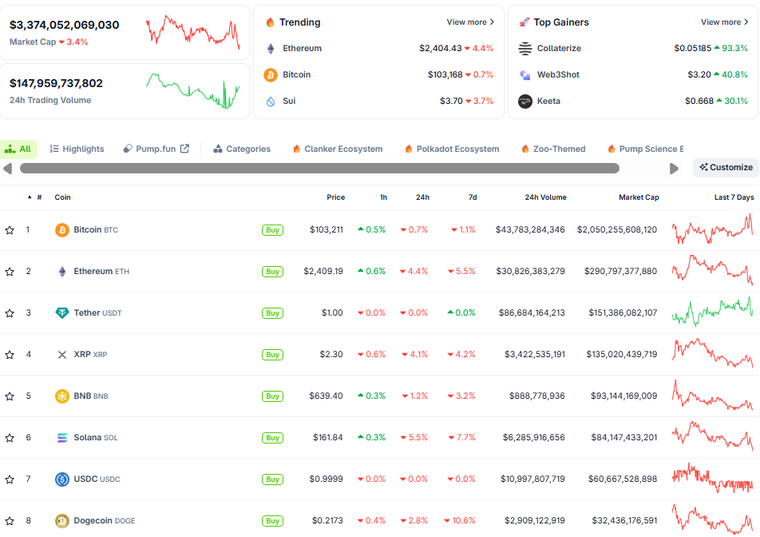
Task: Toggle favorite star for USDC
Action: coord(10,479)
